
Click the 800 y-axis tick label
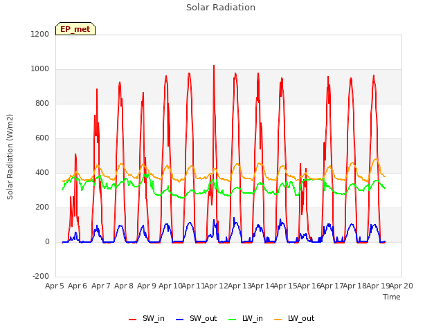42,103
